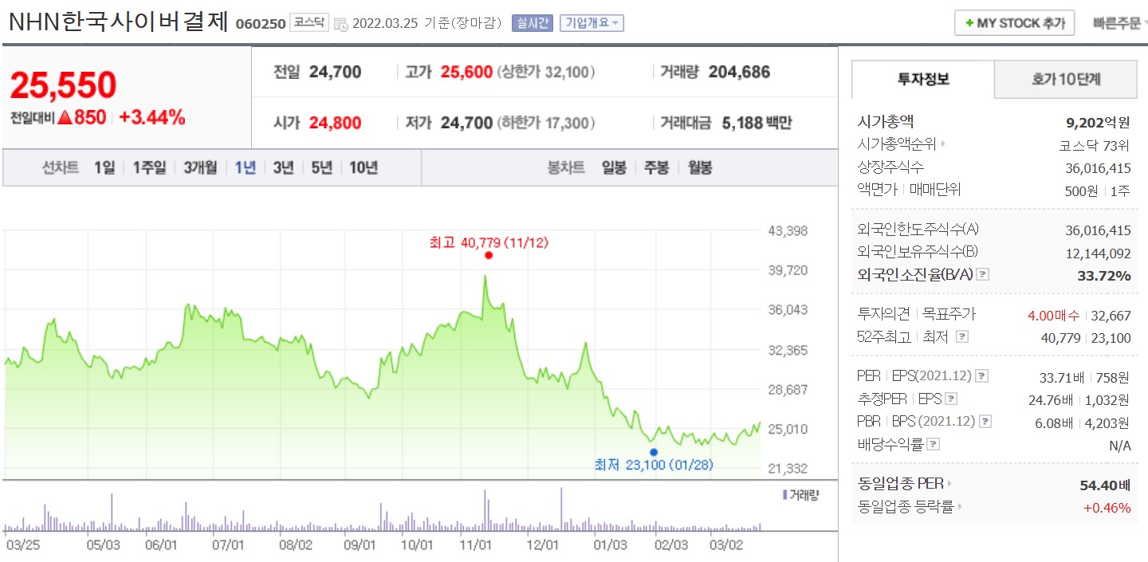
Task: Select the 1년 line chart range
Action: coord(246,167)
